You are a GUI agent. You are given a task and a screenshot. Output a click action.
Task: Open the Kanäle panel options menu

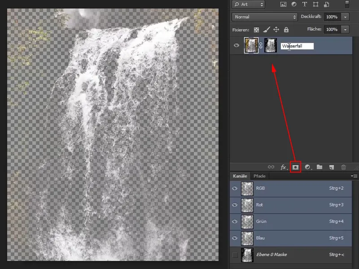point(354,176)
